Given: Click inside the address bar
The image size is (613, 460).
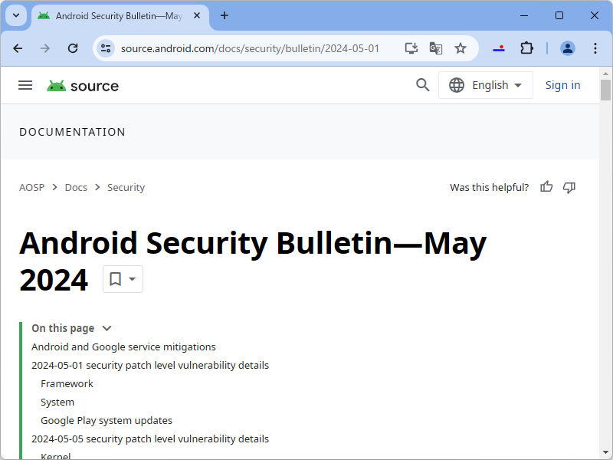Looking at the screenshot, I should click(x=253, y=48).
